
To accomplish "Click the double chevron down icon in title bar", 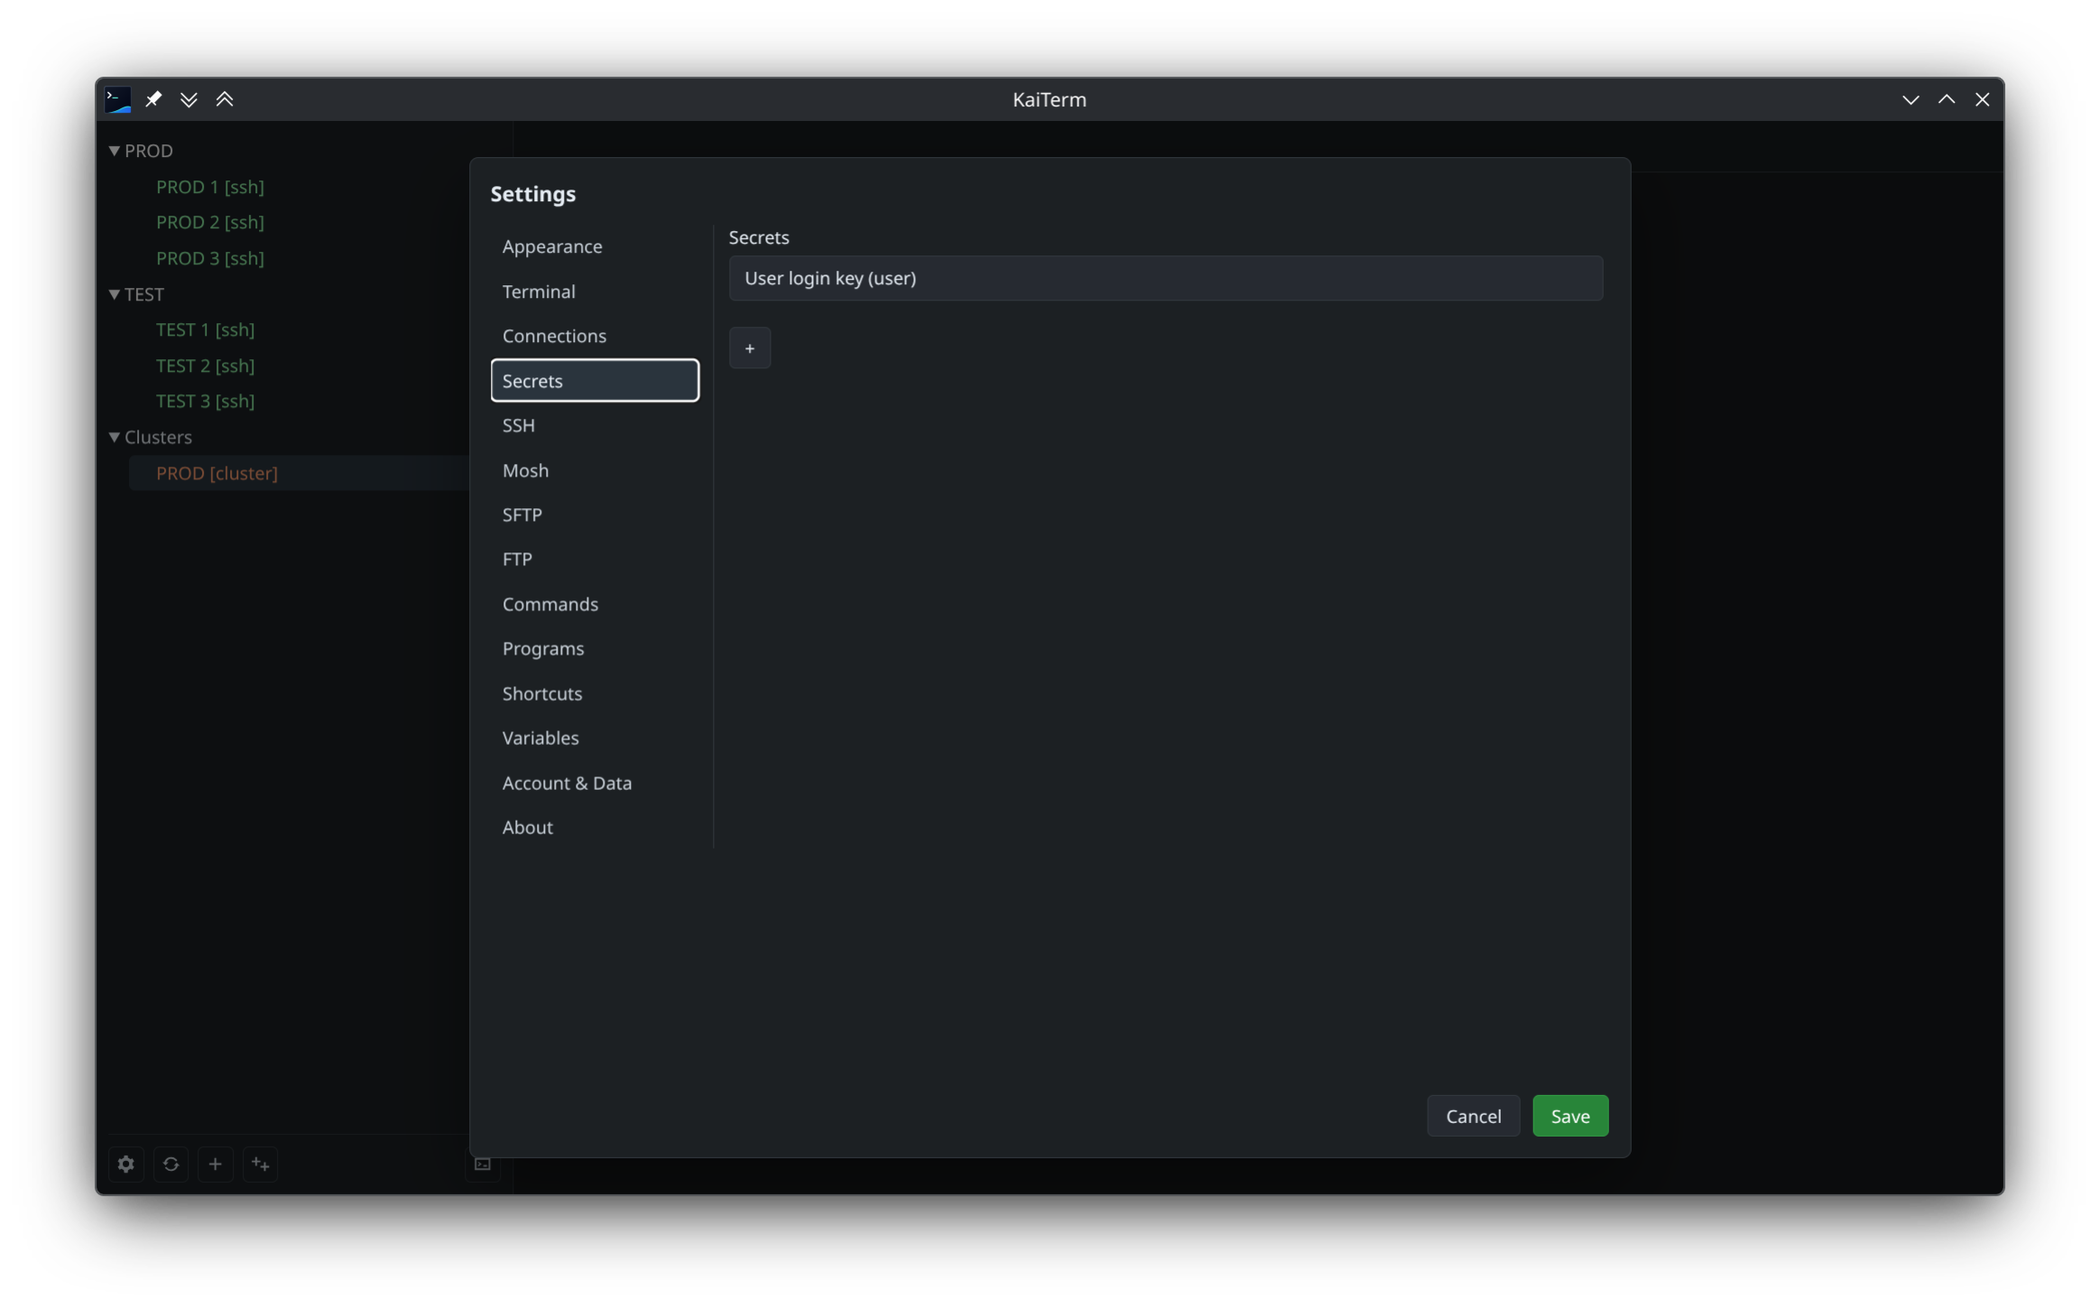I will (189, 99).
